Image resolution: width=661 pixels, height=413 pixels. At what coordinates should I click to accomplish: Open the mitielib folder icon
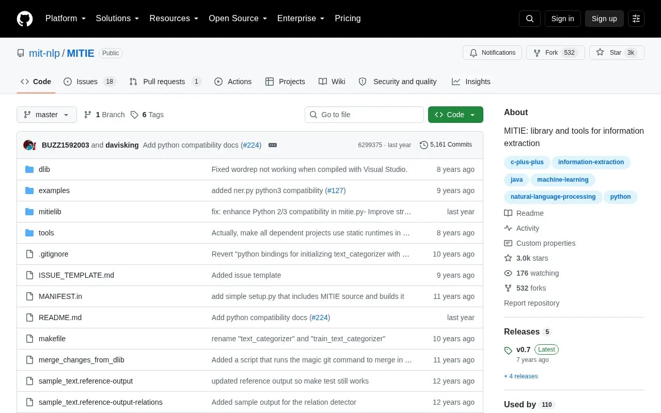point(29,212)
